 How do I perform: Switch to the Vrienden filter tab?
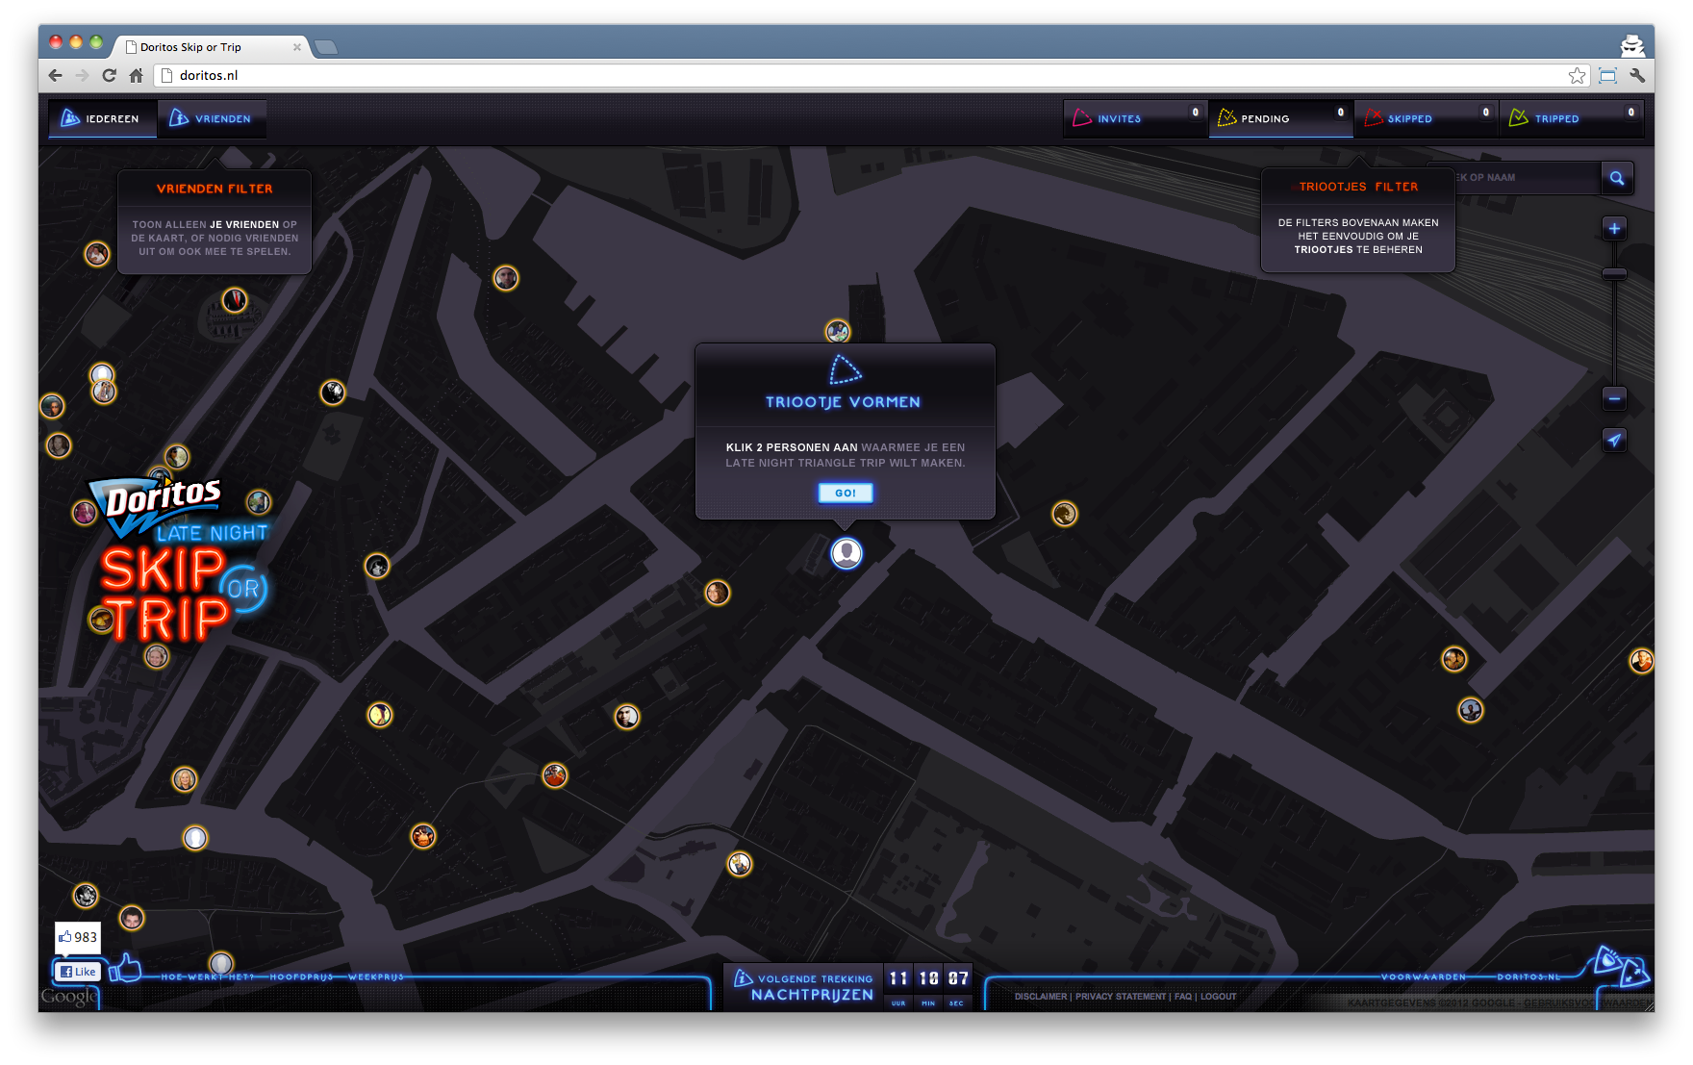tap(212, 118)
